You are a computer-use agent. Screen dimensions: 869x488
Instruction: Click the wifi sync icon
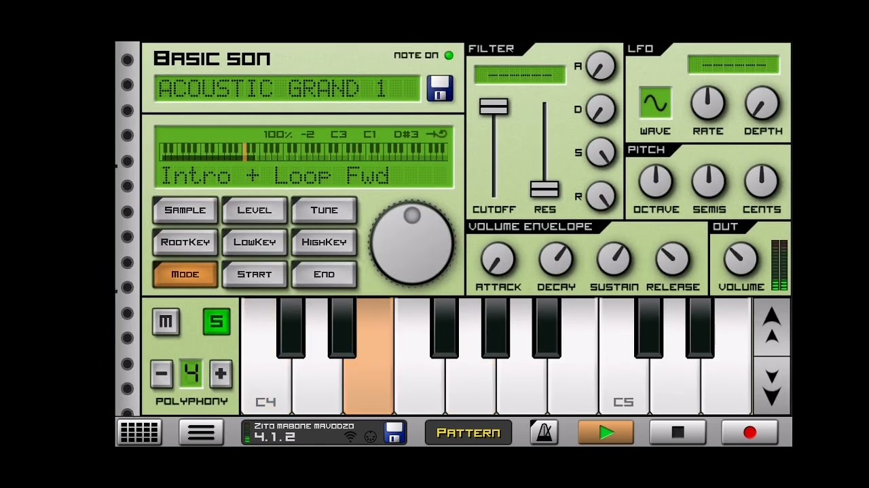pos(350,437)
